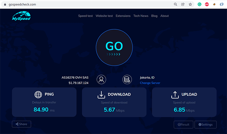This screenshot has height=134, width=227.
Task: Click the UPLOAD heading
Action: point(189,94)
